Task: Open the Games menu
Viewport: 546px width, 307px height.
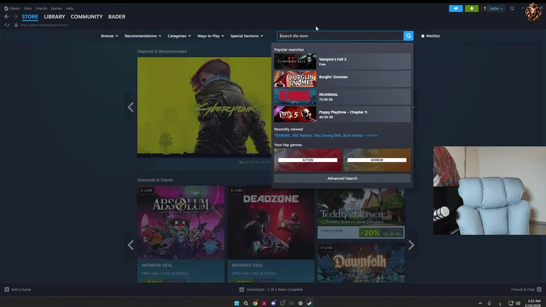Action: coord(57,9)
